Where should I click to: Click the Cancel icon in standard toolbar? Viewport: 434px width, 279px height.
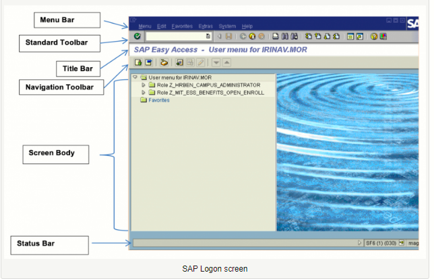[261, 36]
